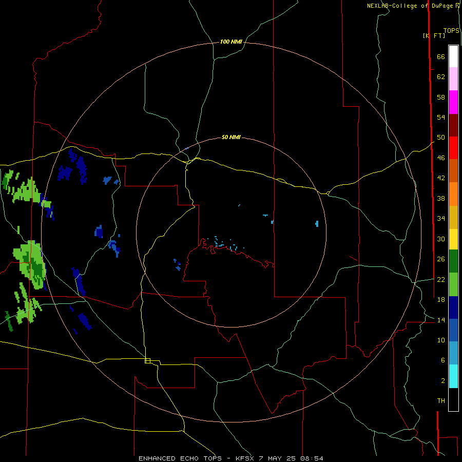Click the gold legend swatch
462x462 pixels.
453,217
